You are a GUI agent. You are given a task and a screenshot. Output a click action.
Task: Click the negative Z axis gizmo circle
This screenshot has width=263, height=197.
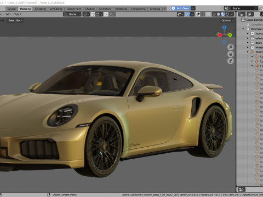pyautogui.click(x=224, y=42)
